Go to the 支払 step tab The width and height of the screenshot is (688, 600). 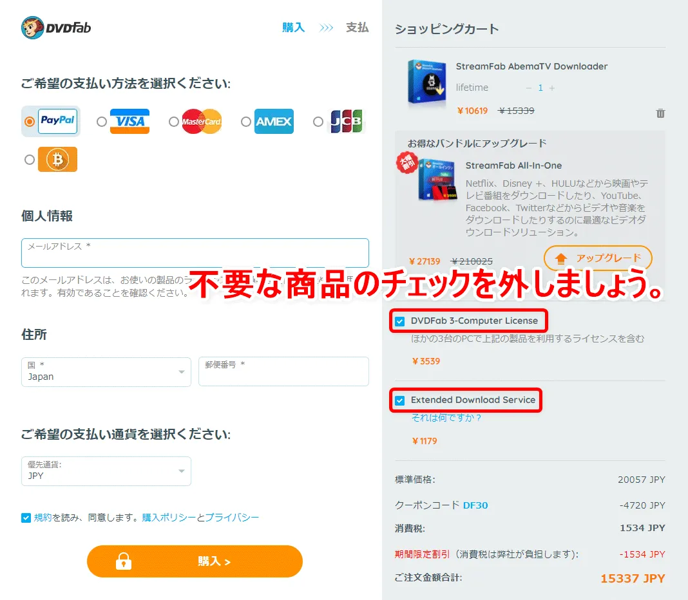point(357,28)
